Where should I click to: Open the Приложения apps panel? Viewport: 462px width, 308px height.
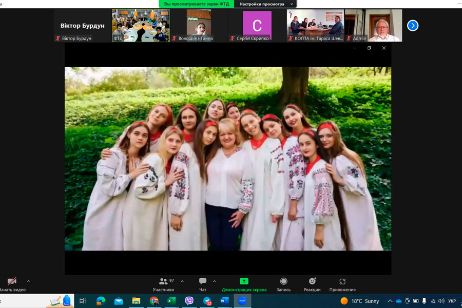pyautogui.click(x=342, y=282)
